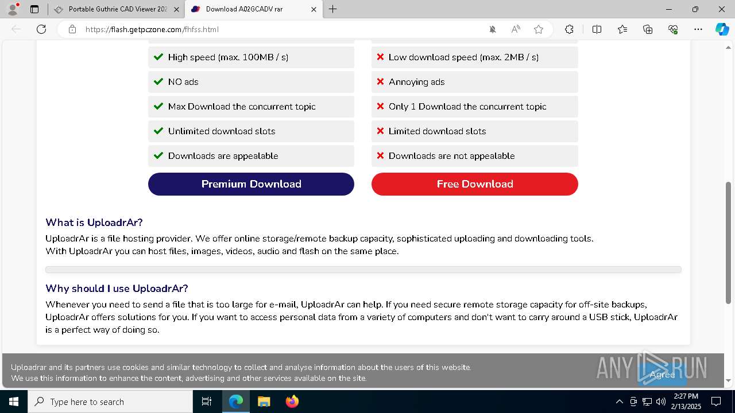Screen dimensions: 735x413
Task: View site information lock icon
Action: click(72, 29)
